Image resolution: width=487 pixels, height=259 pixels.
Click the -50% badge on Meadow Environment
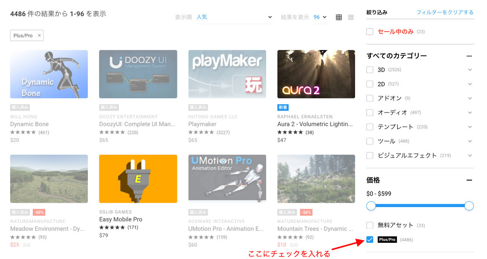pos(39,212)
